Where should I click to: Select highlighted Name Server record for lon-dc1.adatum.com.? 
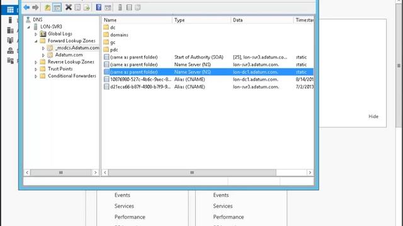click(x=208, y=72)
